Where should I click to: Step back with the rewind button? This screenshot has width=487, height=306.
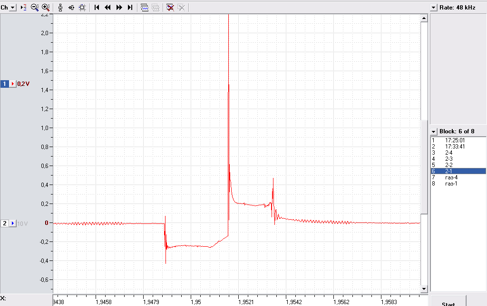click(108, 8)
